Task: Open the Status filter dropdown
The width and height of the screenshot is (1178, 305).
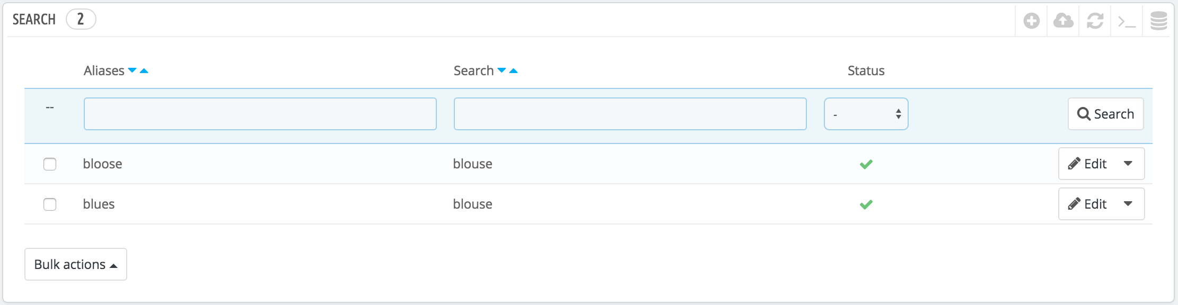Action: [865, 113]
